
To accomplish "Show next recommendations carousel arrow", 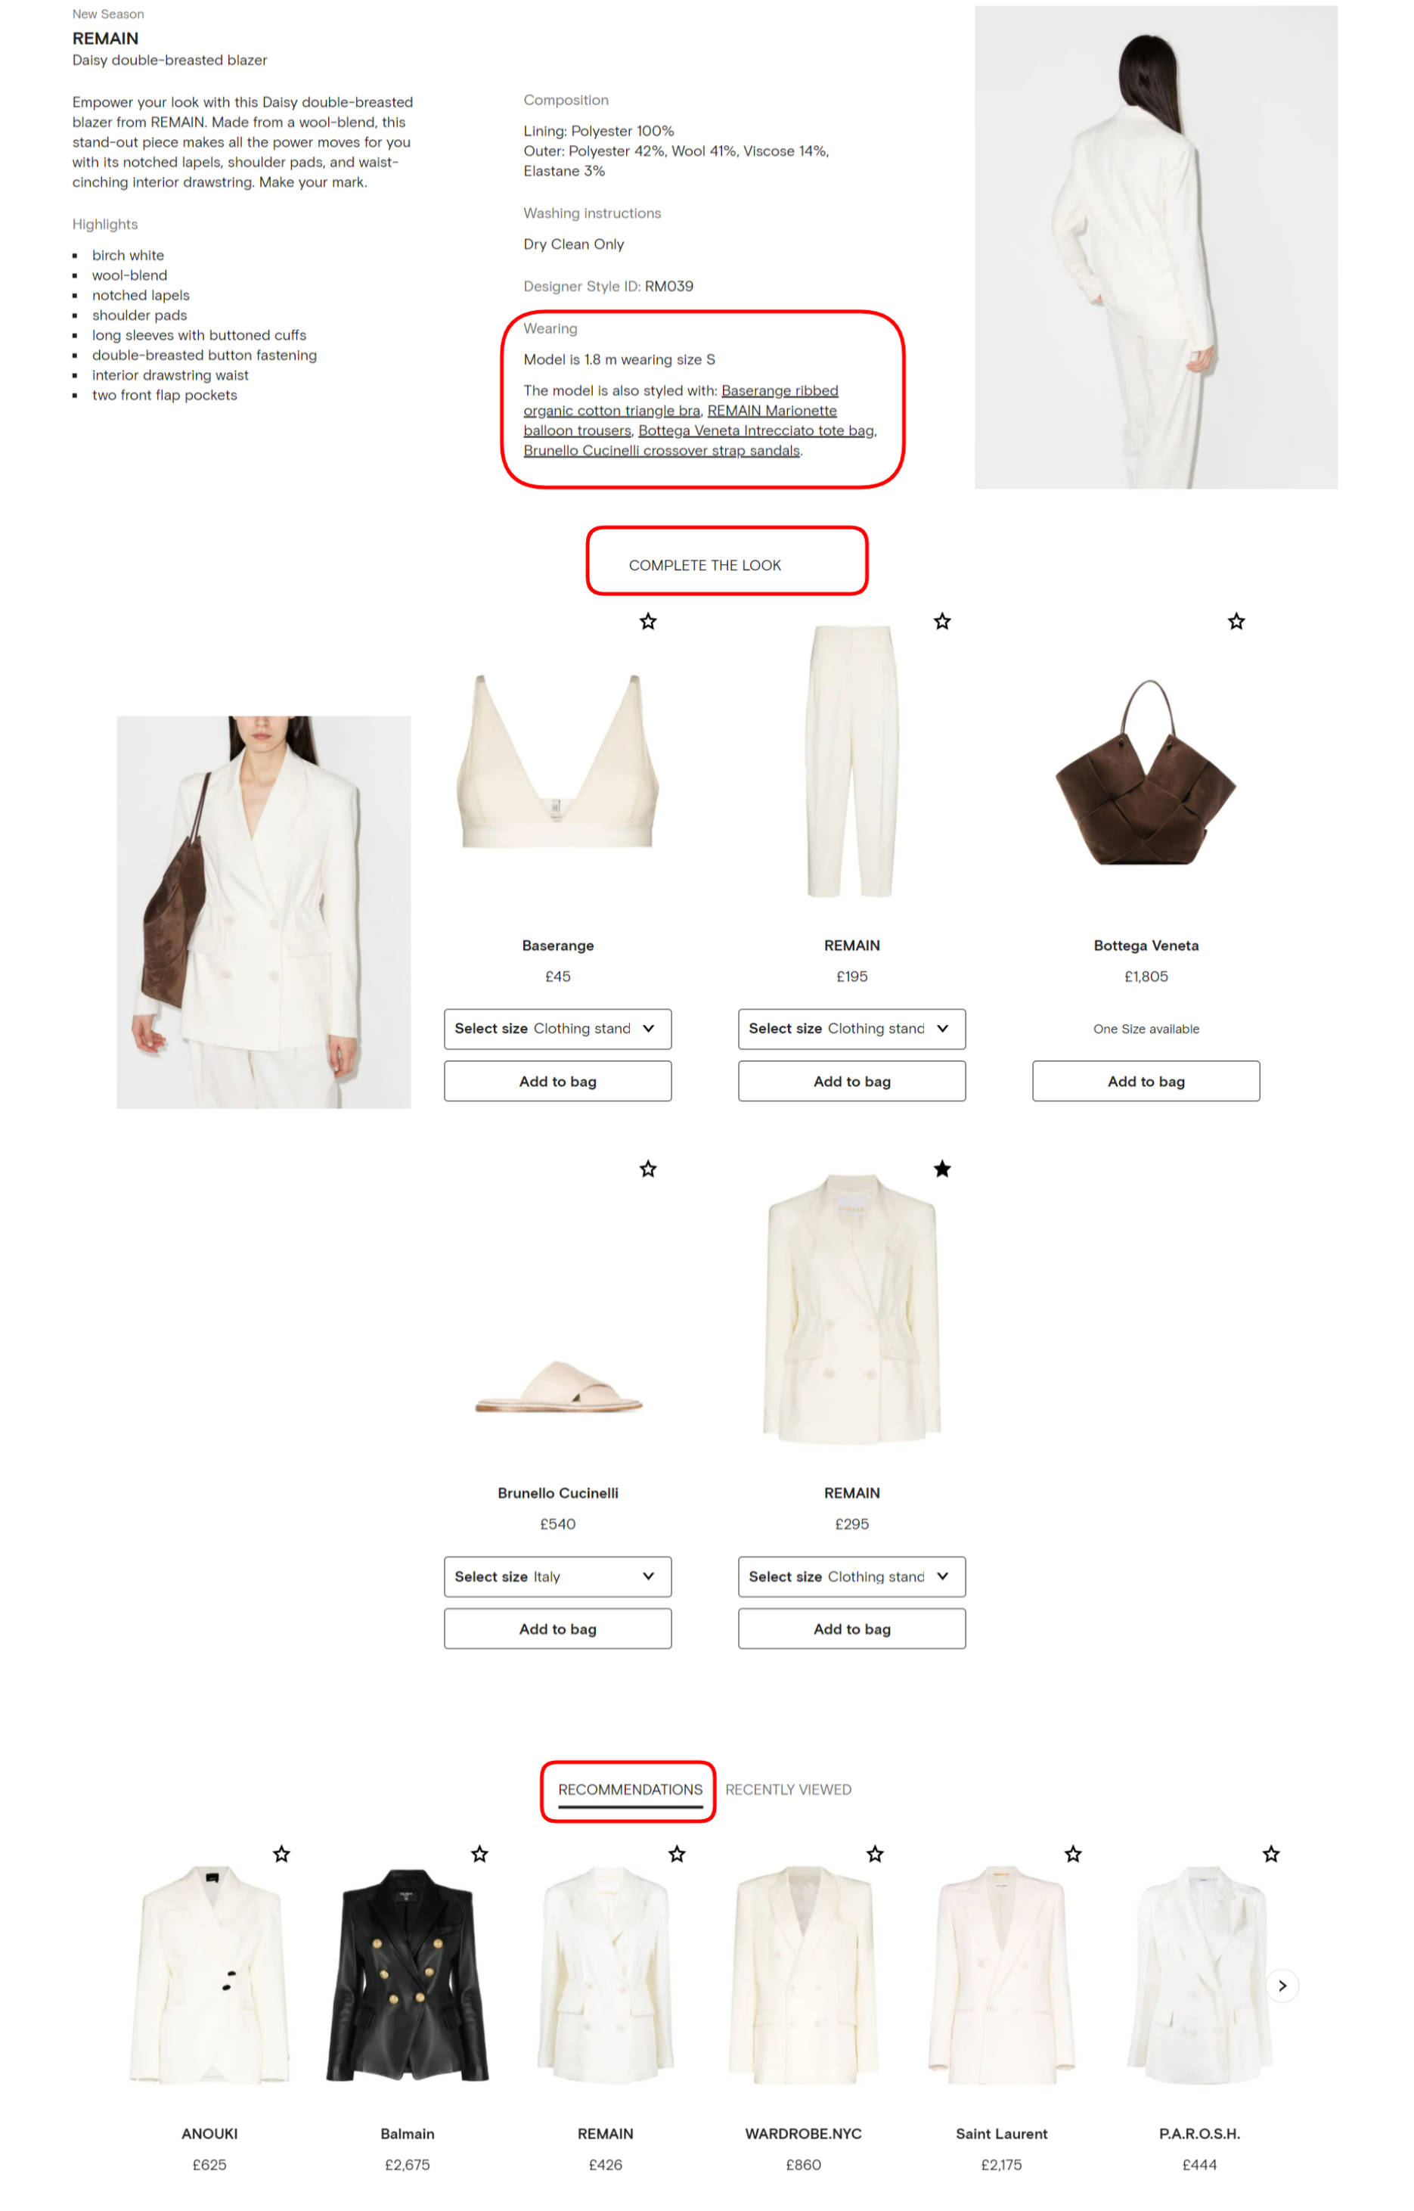I will (1282, 1986).
